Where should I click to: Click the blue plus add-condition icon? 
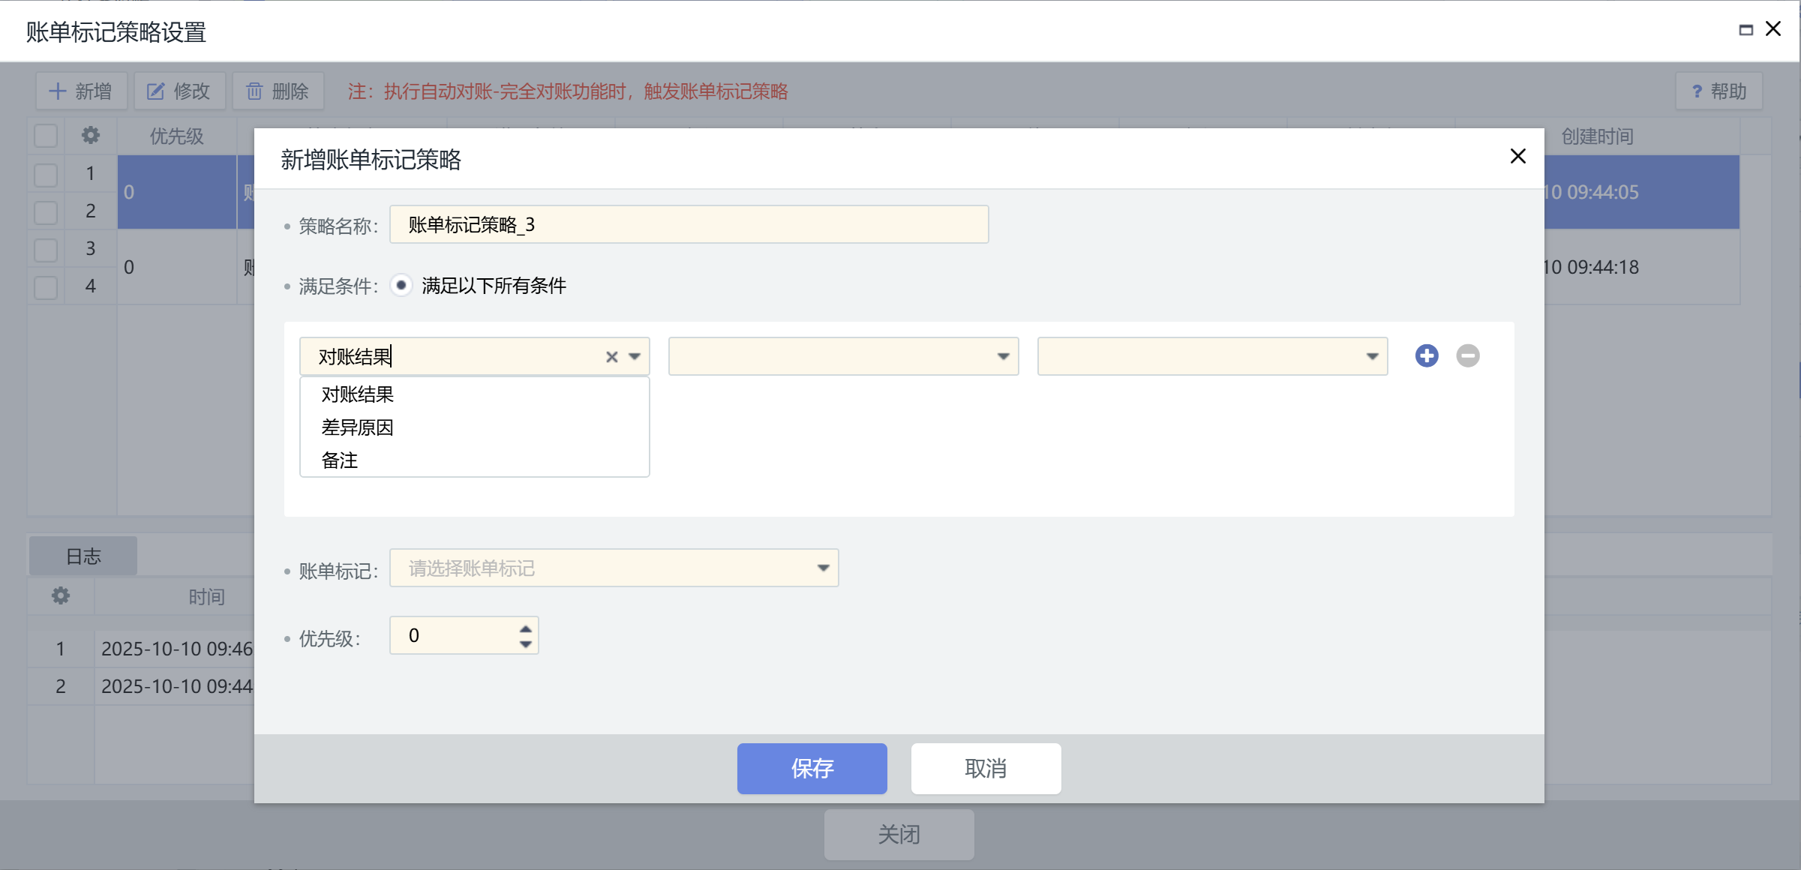click(1426, 355)
